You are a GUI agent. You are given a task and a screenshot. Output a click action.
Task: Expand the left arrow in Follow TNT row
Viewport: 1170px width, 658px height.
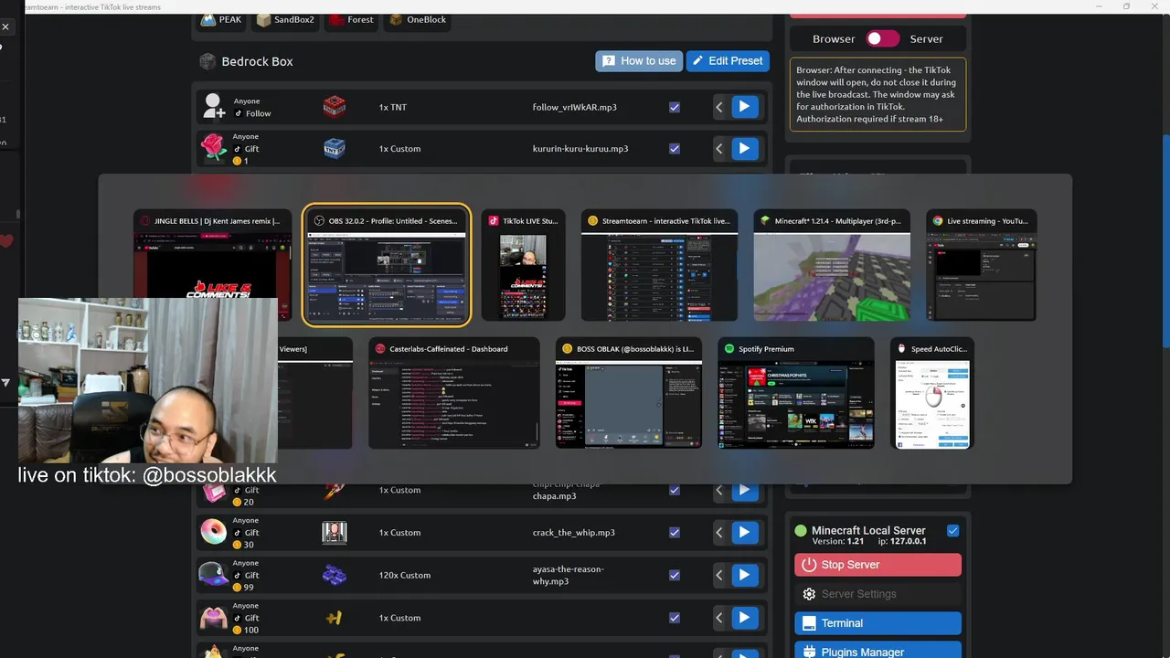click(720, 107)
